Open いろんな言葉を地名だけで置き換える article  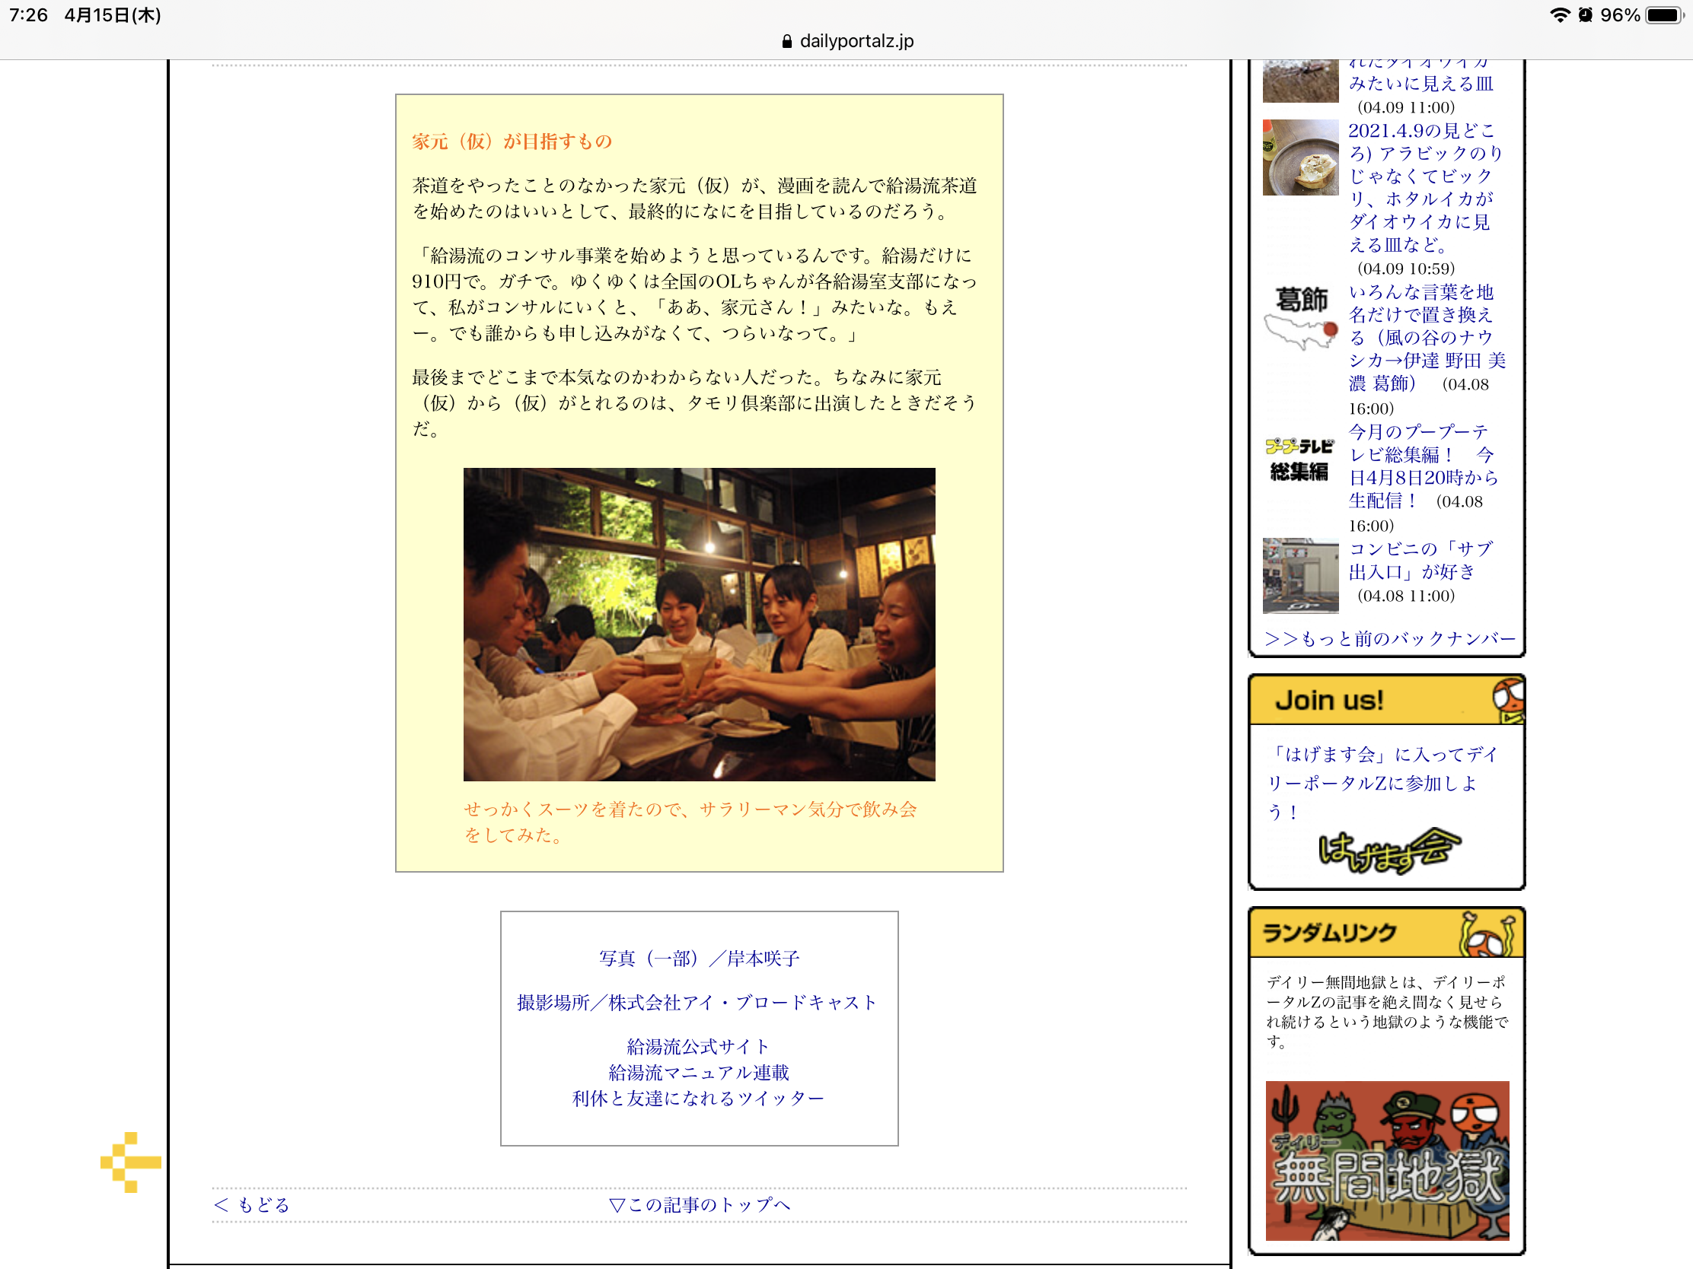pos(1427,337)
